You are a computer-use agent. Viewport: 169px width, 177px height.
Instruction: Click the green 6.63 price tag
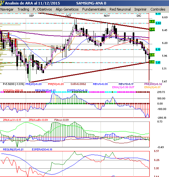point(152,21)
